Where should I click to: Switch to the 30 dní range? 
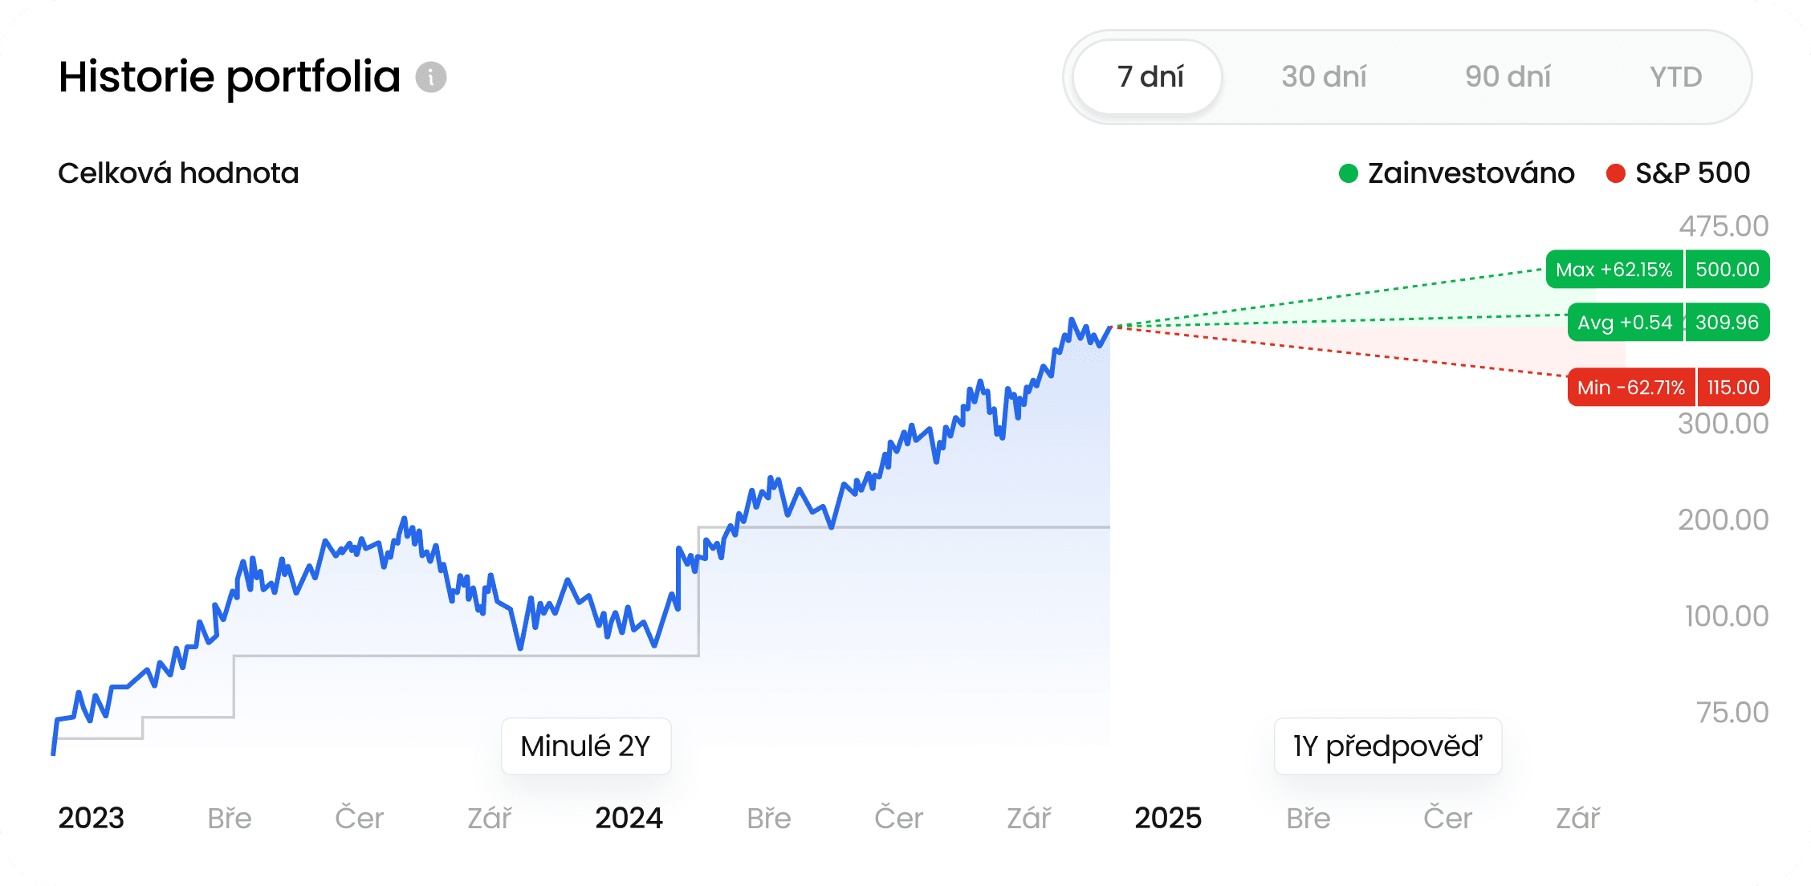pos(1324,77)
